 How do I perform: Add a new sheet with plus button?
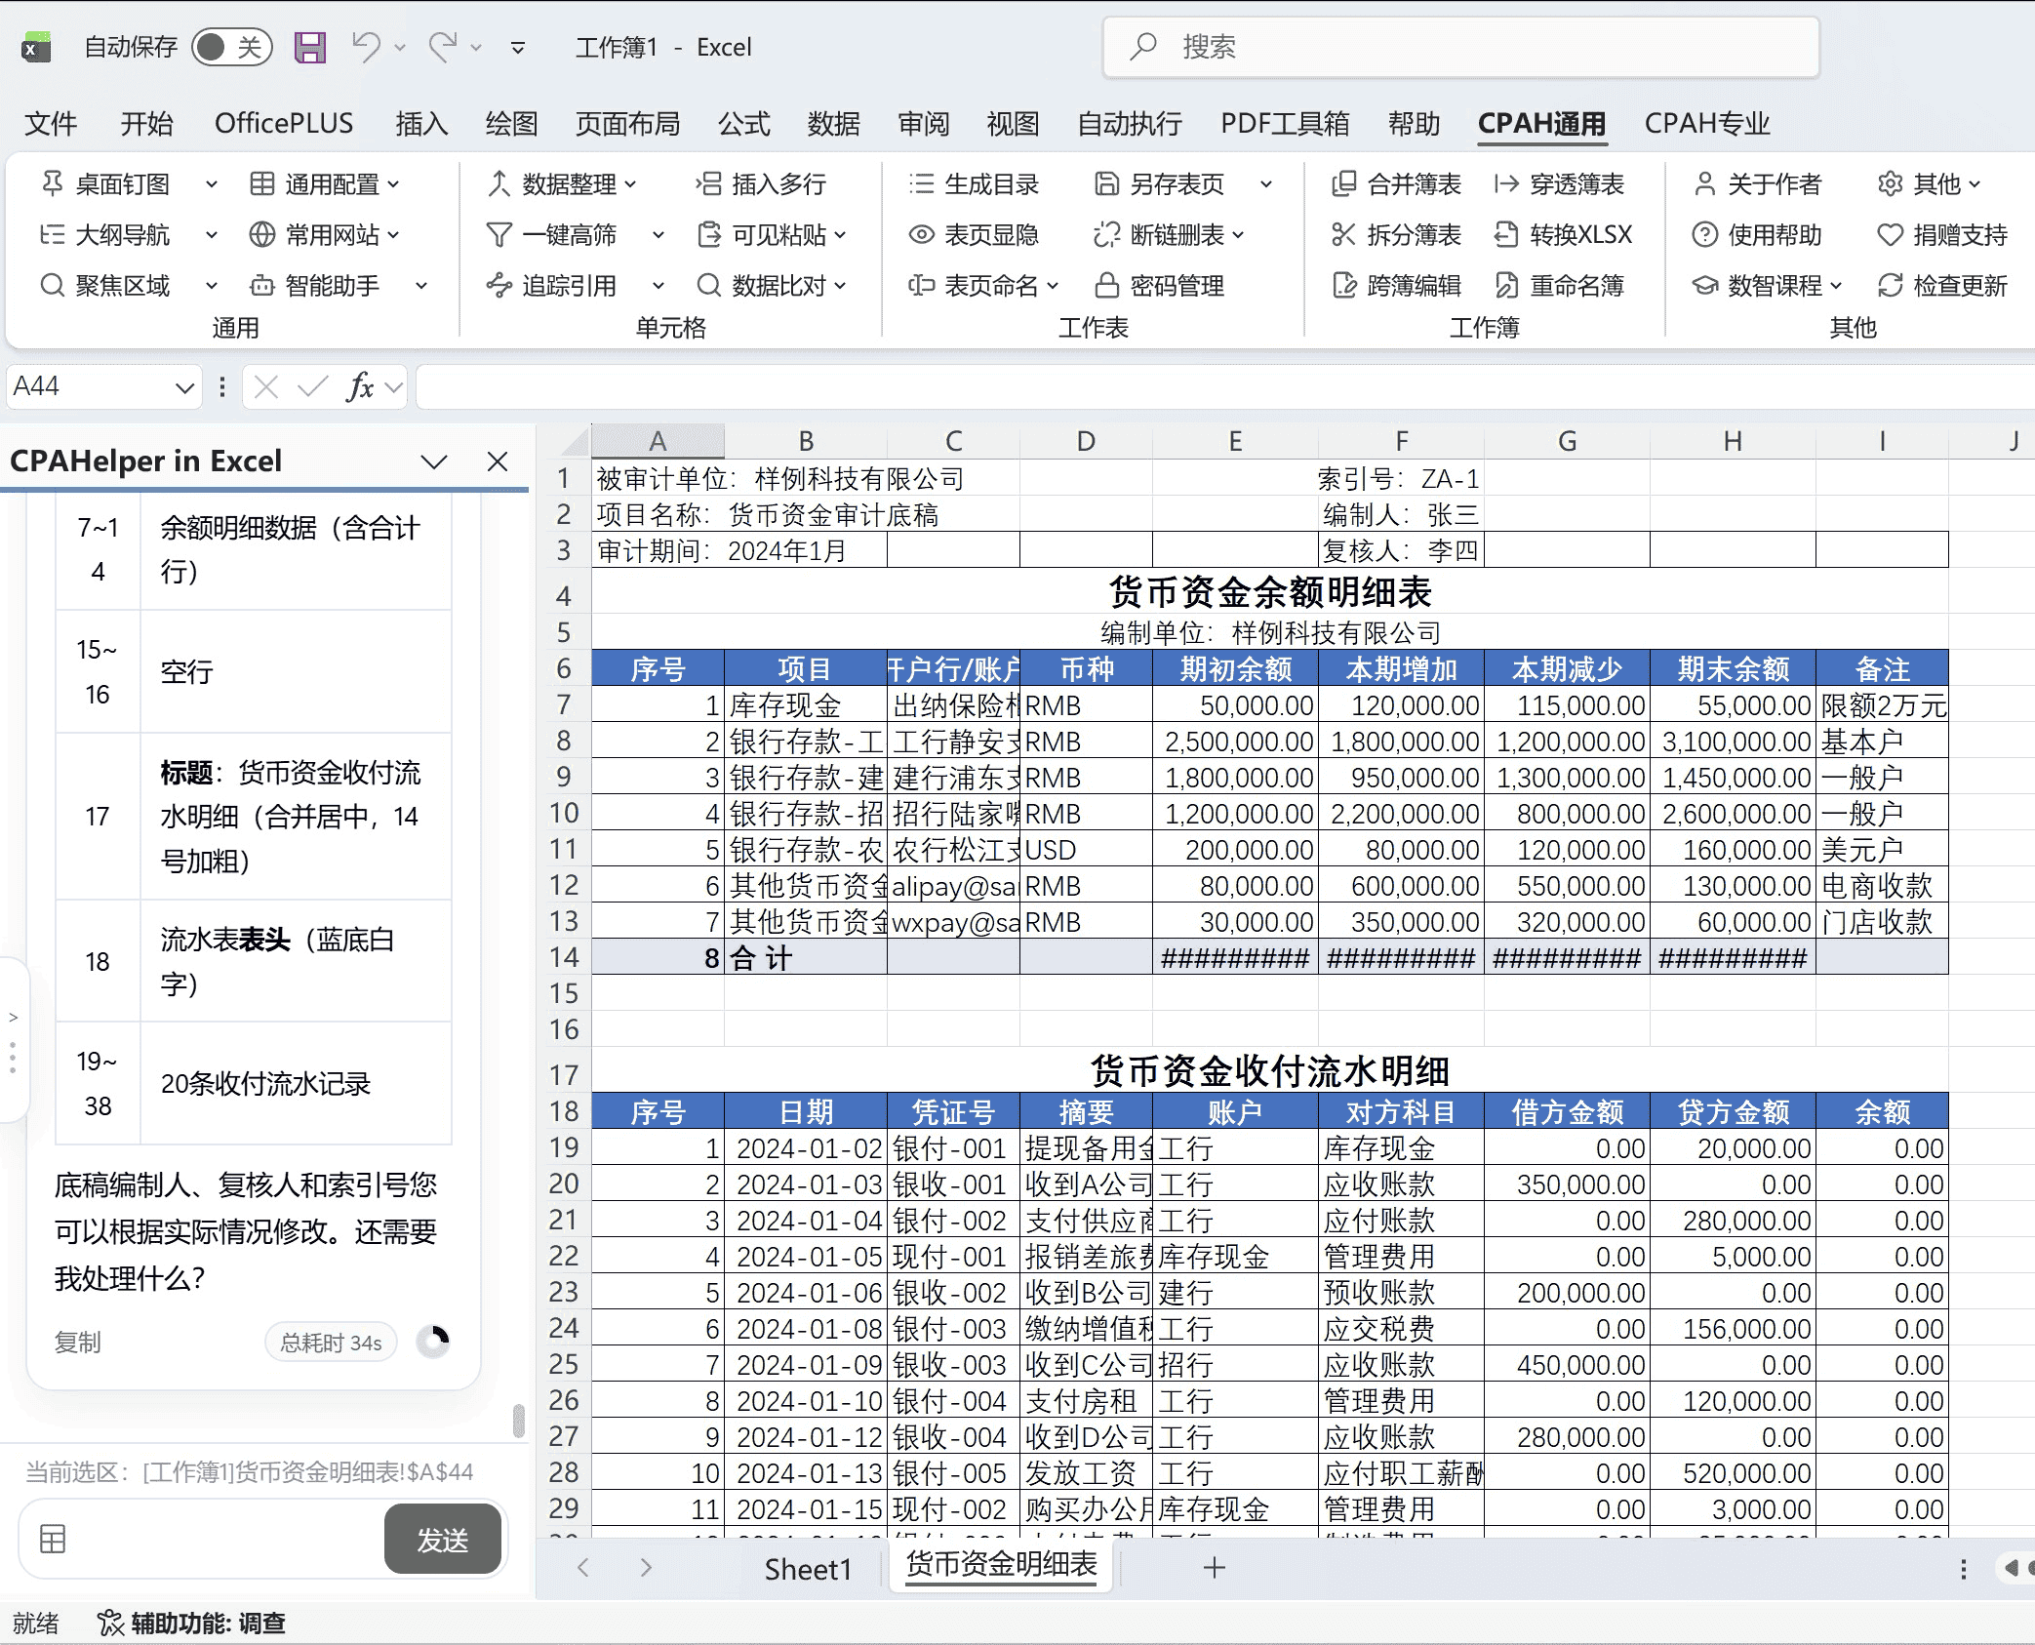pos(1215,1568)
